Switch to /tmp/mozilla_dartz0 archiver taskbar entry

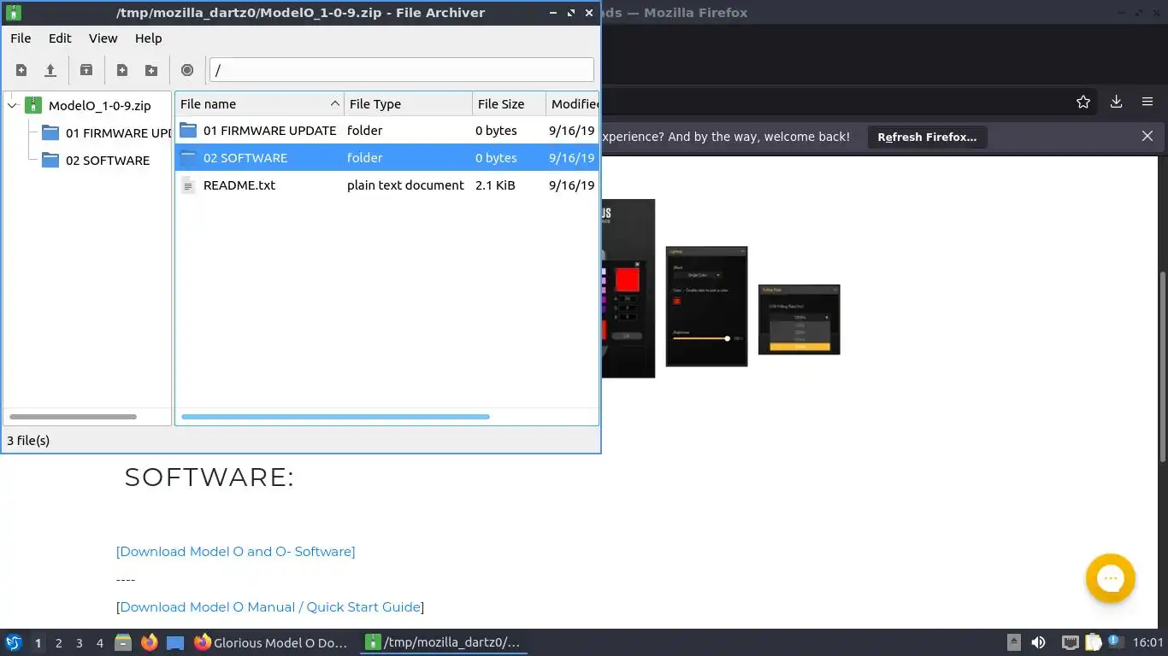443,642
